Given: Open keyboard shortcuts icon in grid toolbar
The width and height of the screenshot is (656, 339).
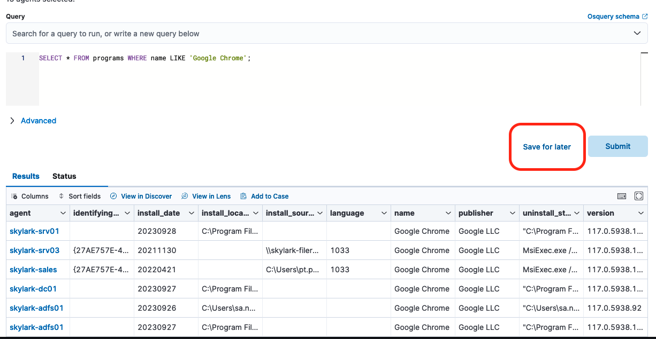Looking at the screenshot, I should (x=622, y=196).
